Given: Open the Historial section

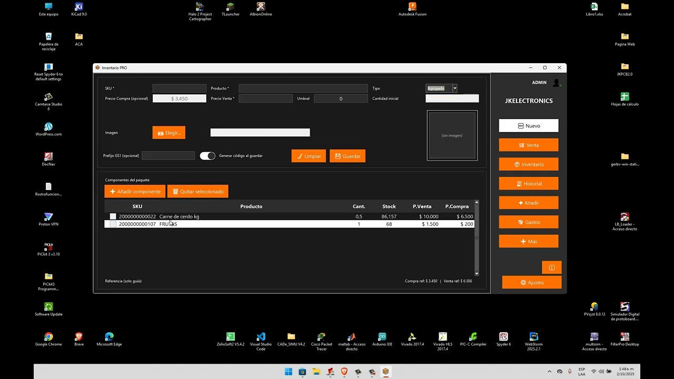Looking at the screenshot, I should (x=529, y=184).
